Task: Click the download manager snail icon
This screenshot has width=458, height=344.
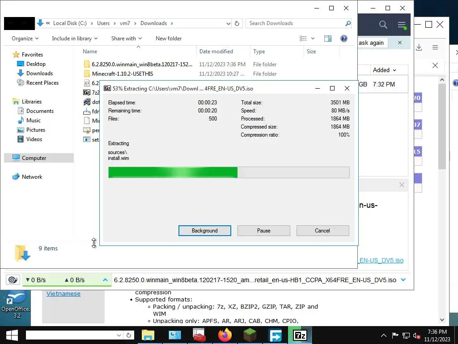Action: coord(13,280)
